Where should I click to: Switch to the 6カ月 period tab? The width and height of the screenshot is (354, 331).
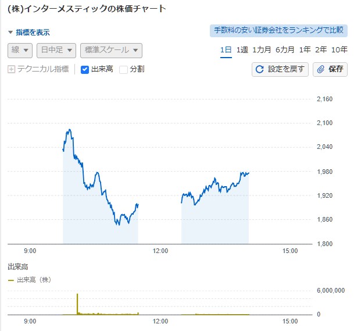click(285, 49)
